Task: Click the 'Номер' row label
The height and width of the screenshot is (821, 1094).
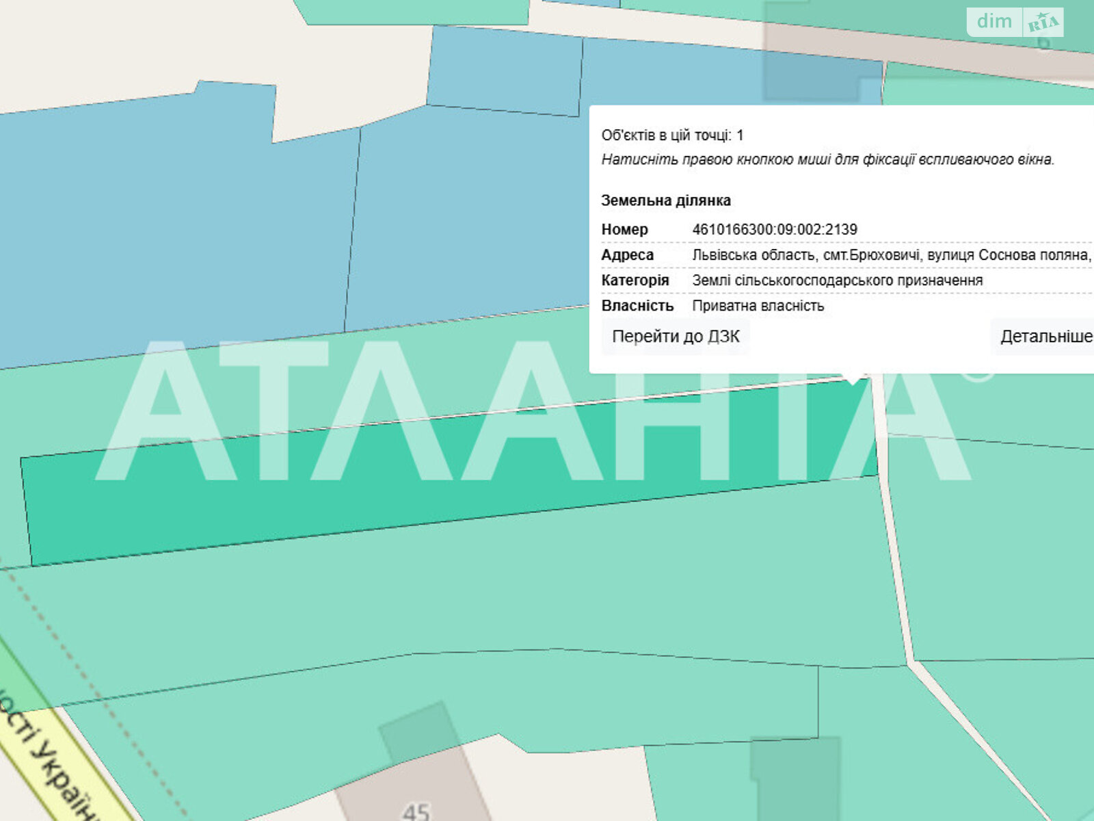Action: click(x=624, y=229)
